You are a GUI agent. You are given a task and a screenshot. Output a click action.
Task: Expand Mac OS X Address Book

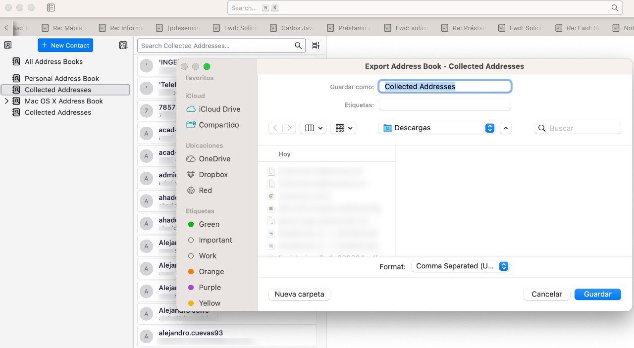click(x=6, y=101)
